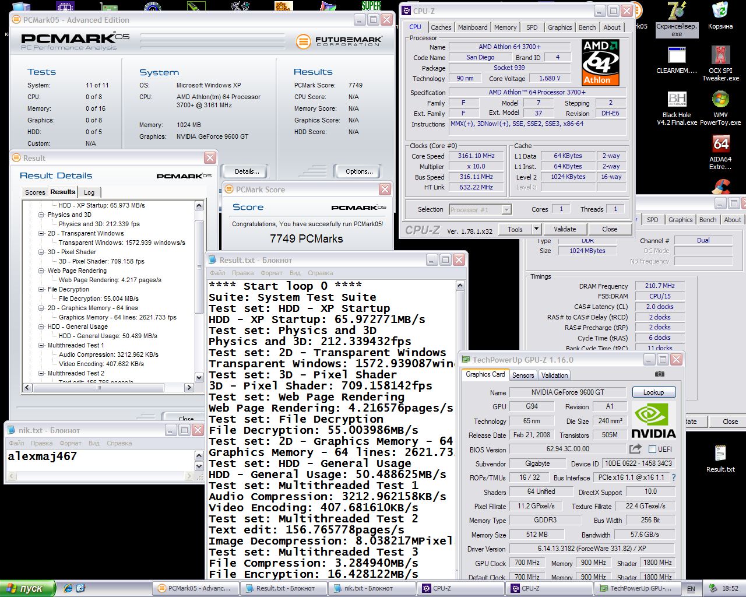The width and height of the screenshot is (746, 597).
Task: Open the Bench tab in front CPU-Z window
Action: point(587,27)
